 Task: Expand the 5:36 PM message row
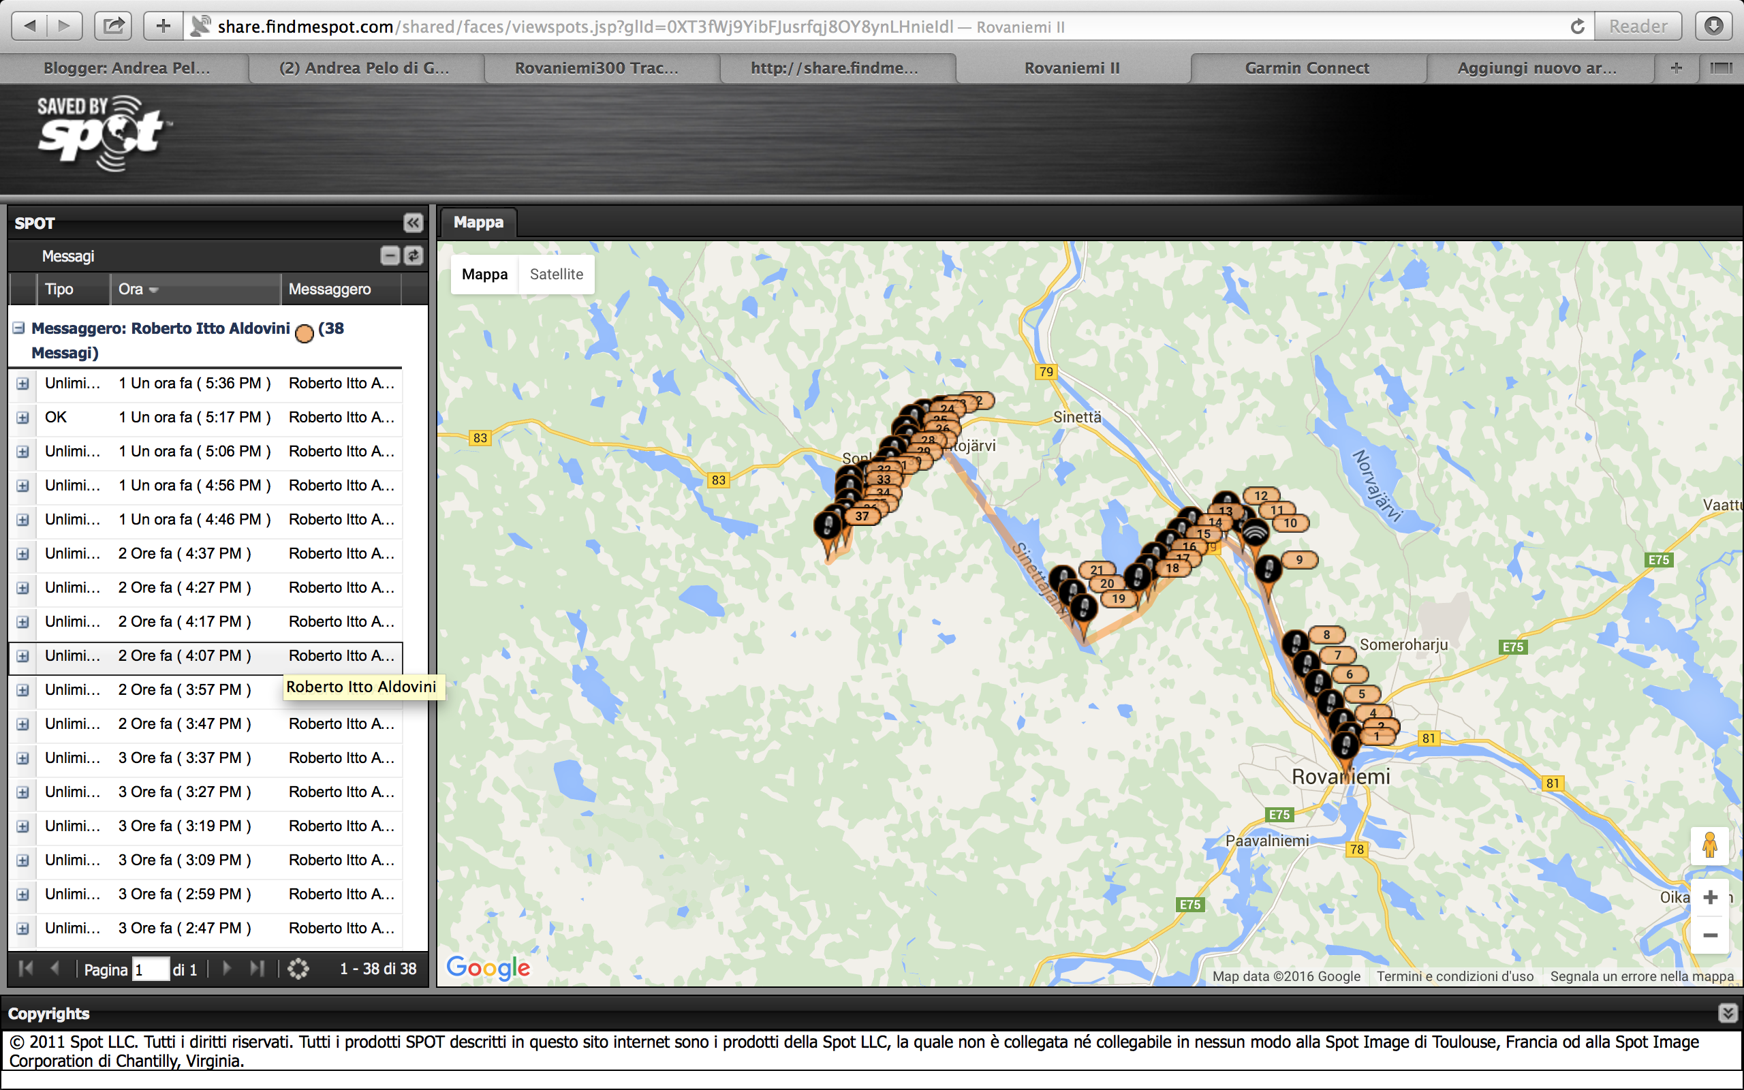click(x=22, y=384)
